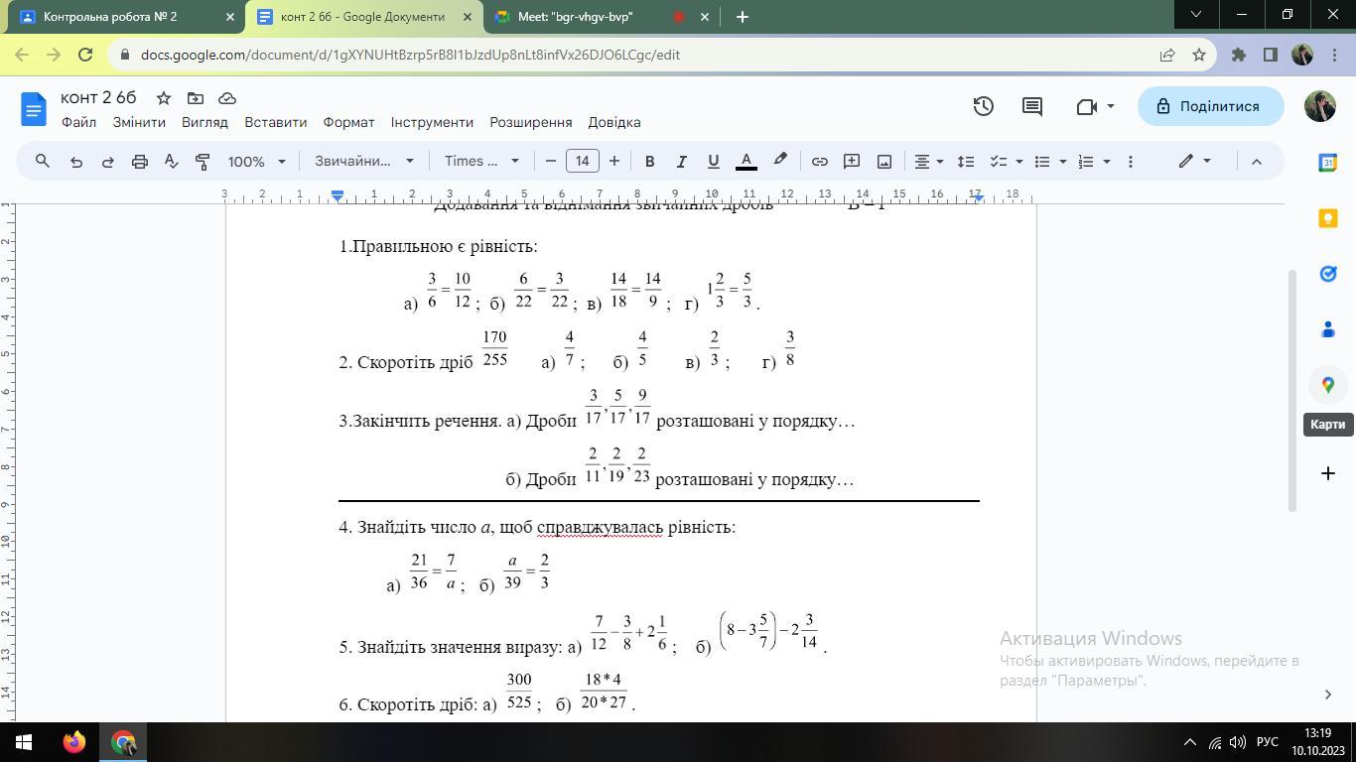Image resolution: width=1356 pixels, height=762 pixels.
Task: Open numbered list options dropdown arrow
Action: pyautogui.click(x=1107, y=161)
